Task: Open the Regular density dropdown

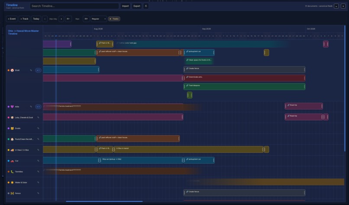Action: 99,19
